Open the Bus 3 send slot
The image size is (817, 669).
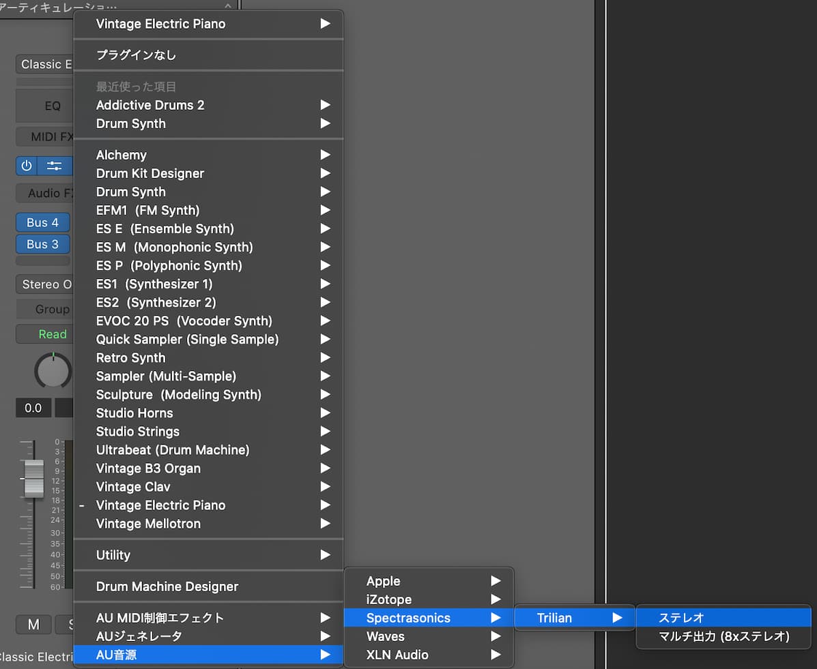[x=43, y=244]
